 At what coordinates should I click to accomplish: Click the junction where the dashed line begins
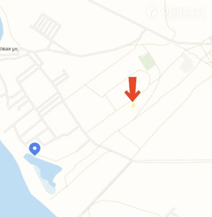coord(131,160)
